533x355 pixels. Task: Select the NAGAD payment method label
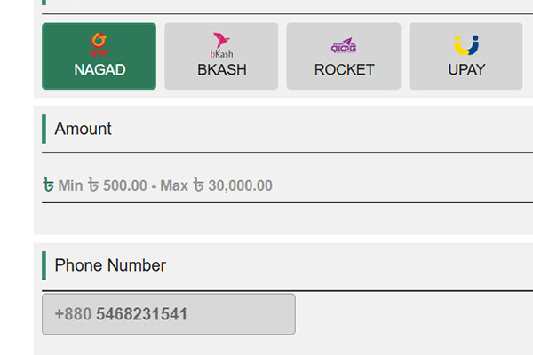point(99,69)
